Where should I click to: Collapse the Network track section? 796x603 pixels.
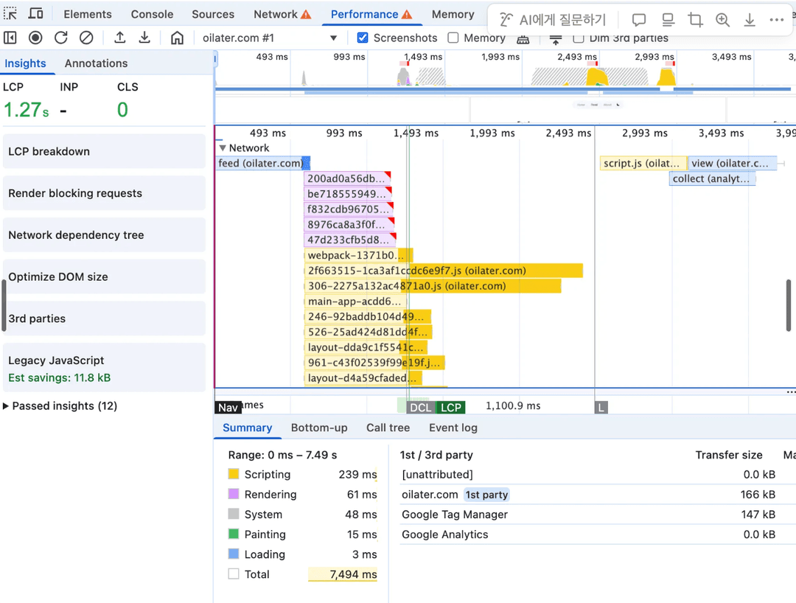click(x=223, y=148)
